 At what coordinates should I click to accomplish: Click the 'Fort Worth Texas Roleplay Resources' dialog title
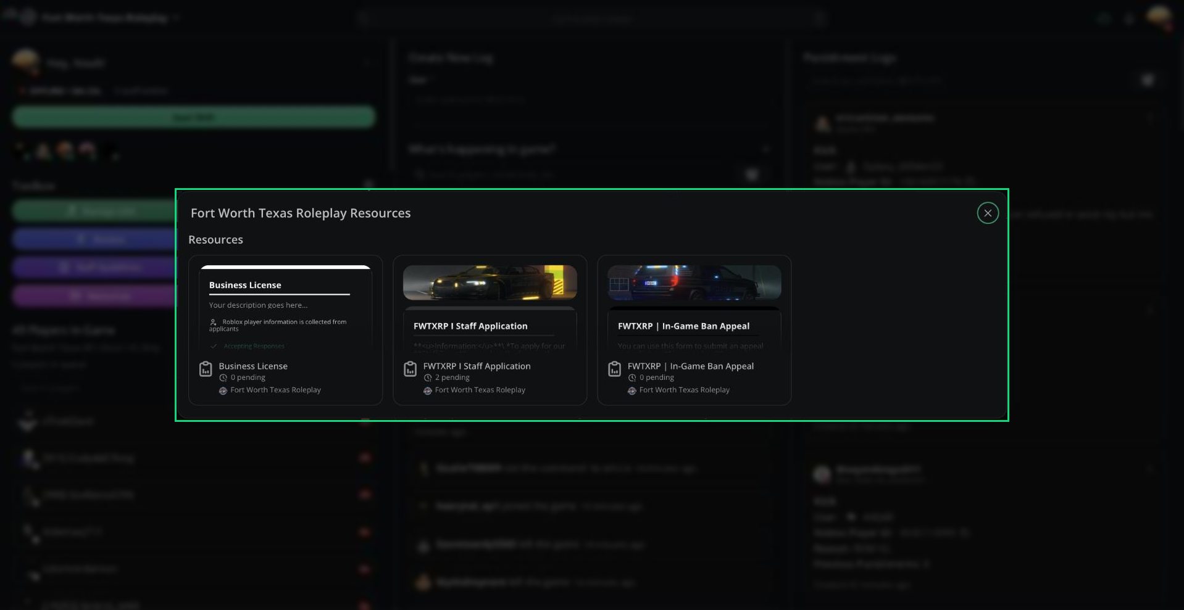click(x=301, y=213)
